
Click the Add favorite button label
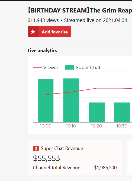pos(55,32)
